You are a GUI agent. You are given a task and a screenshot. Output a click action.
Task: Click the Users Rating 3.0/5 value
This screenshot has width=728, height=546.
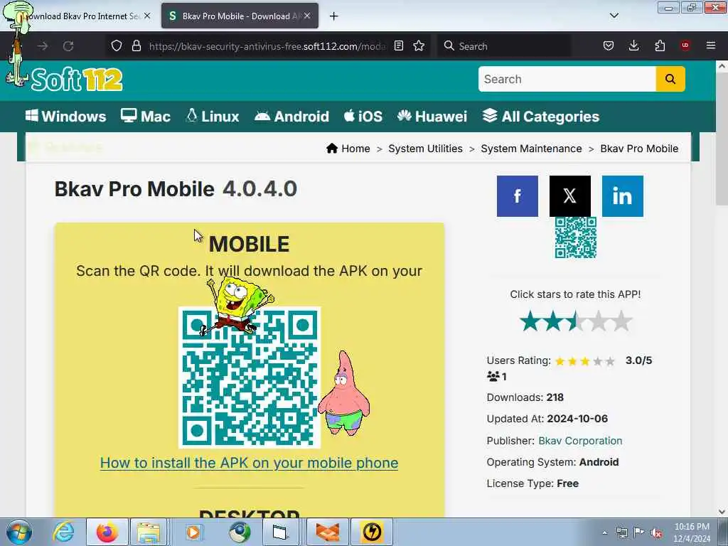[x=638, y=360]
